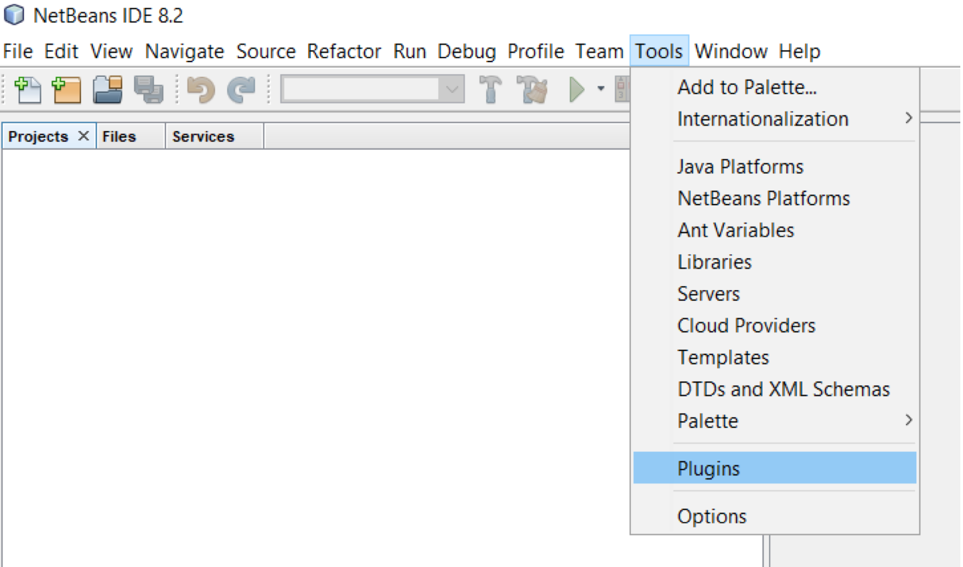963x567 pixels.
Task: Click the NetBeans cube title icon
Action: 14,15
